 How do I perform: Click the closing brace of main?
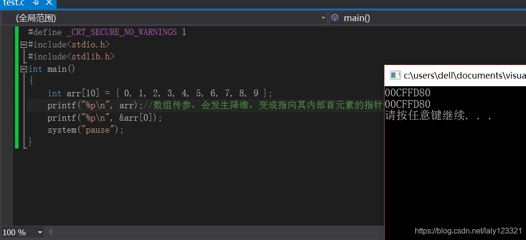pos(30,142)
